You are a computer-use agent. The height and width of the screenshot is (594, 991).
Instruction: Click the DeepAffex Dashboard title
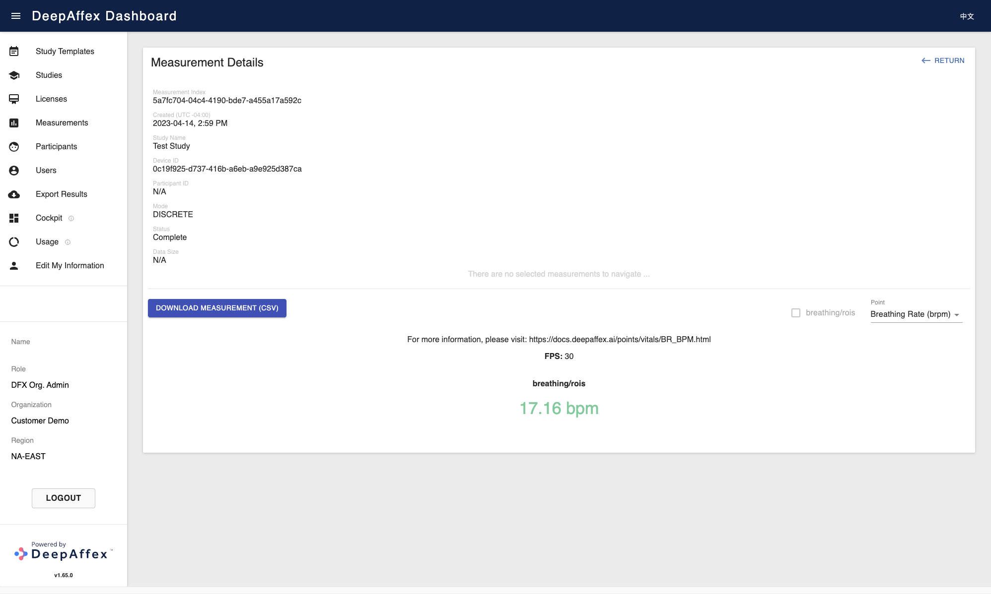[x=104, y=16]
